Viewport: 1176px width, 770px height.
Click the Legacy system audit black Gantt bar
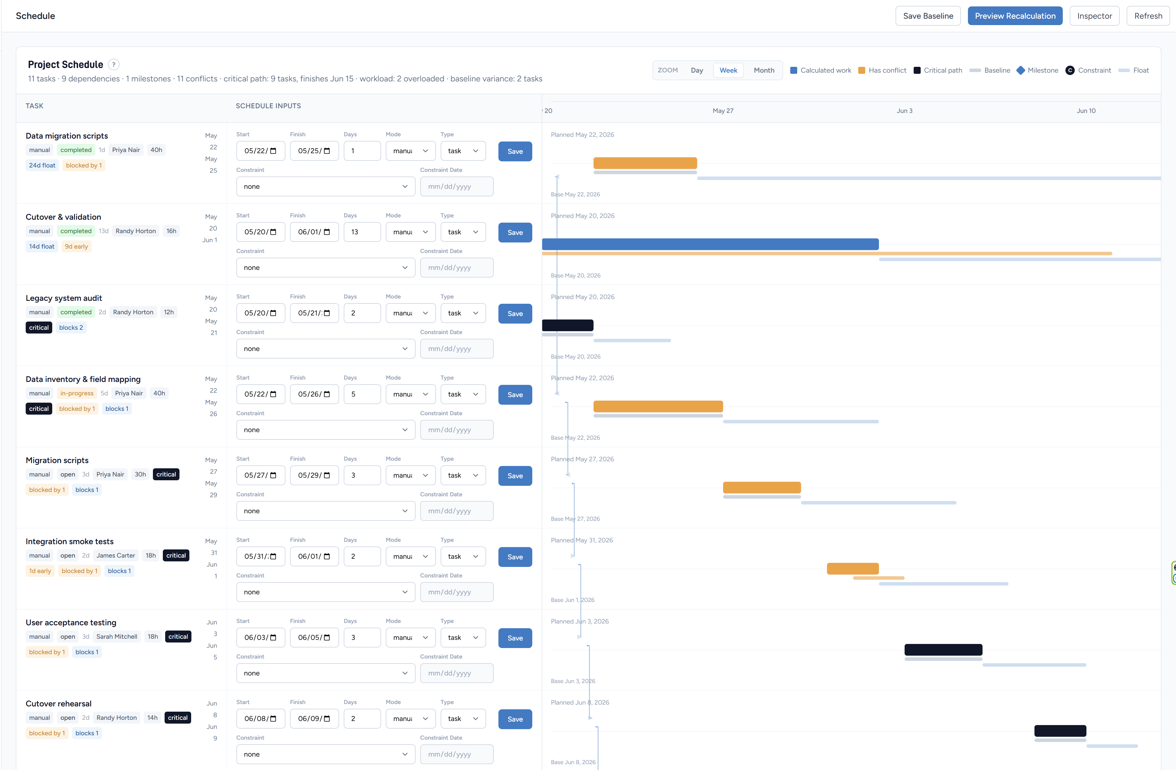tap(568, 325)
